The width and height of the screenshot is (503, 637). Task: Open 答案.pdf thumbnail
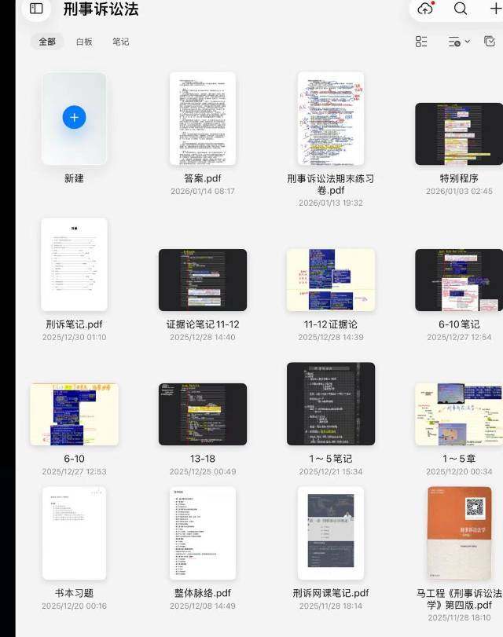[203, 119]
